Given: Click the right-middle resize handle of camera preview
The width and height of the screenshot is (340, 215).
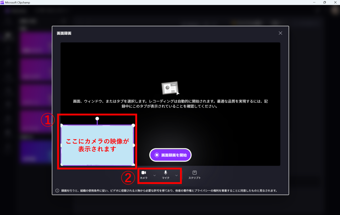Looking at the screenshot, I should coord(134,145).
